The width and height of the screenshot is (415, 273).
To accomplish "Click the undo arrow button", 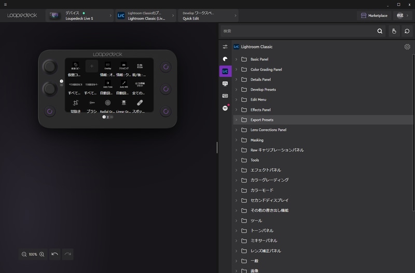I will point(55,254).
